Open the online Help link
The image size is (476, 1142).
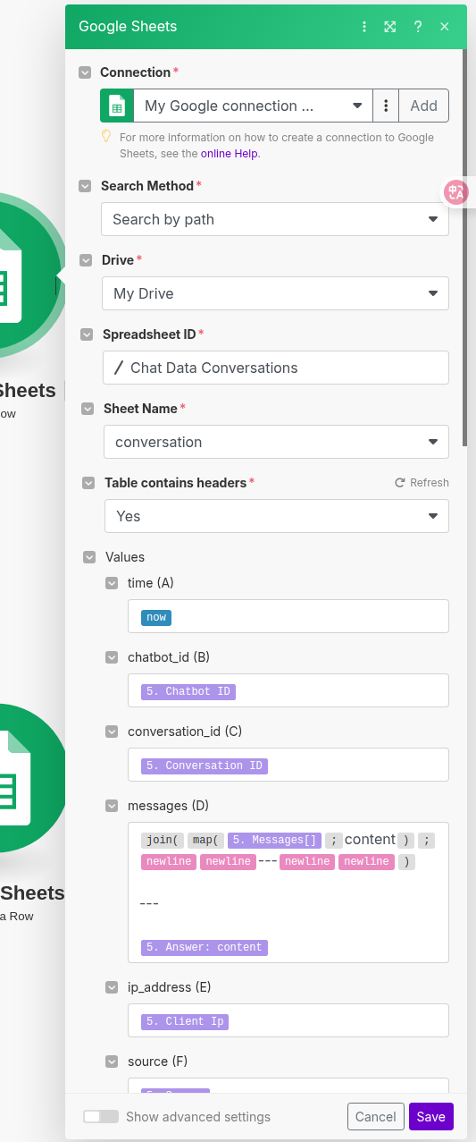point(229,154)
